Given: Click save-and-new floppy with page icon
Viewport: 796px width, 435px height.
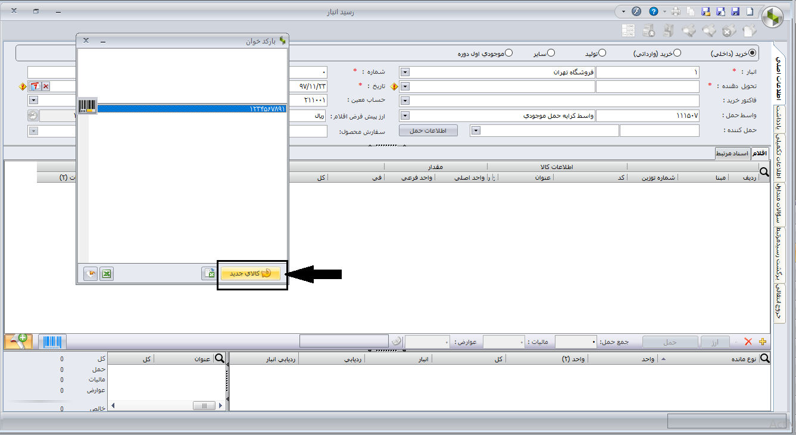Looking at the screenshot, I should click(x=721, y=11).
